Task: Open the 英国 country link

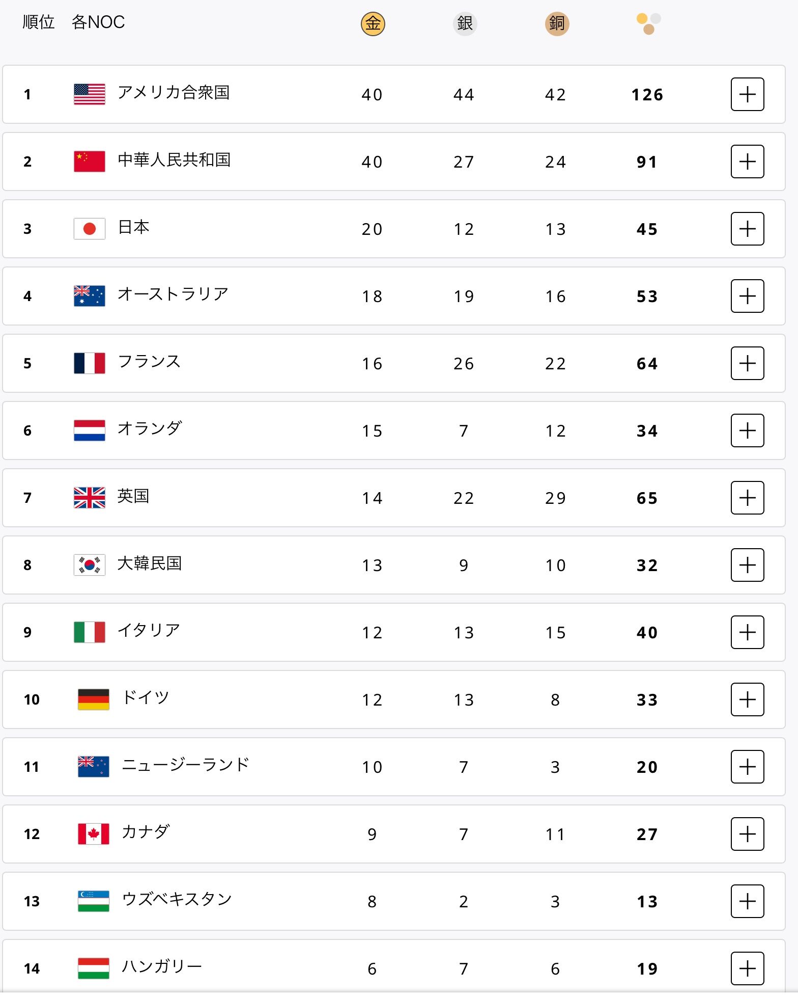Action: [133, 496]
